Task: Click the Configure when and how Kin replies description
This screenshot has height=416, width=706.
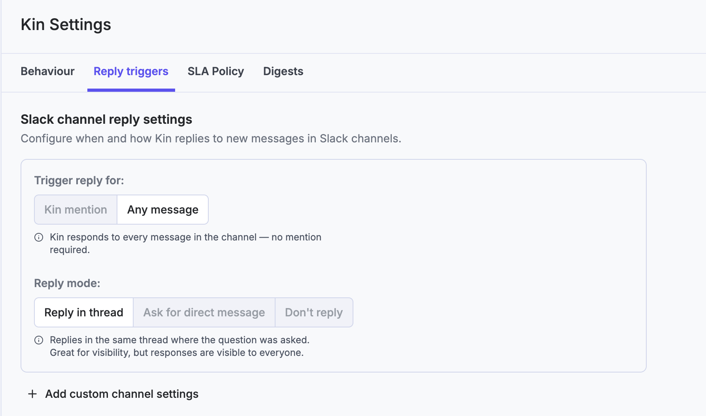Action: coord(211,138)
